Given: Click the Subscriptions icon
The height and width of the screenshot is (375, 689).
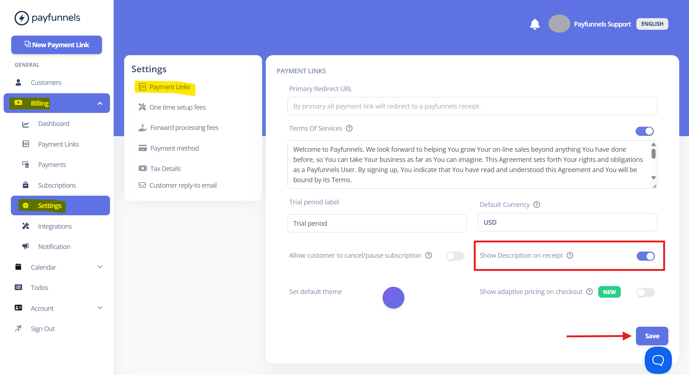Looking at the screenshot, I should pos(25,185).
